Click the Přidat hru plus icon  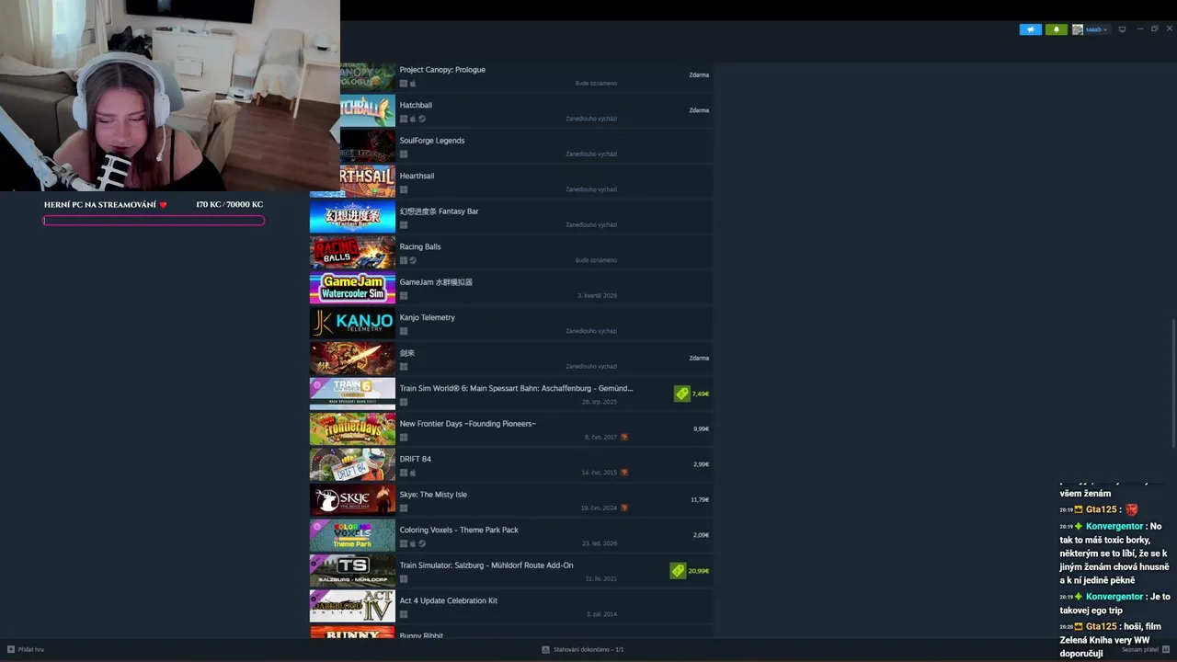tap(11, 649)
